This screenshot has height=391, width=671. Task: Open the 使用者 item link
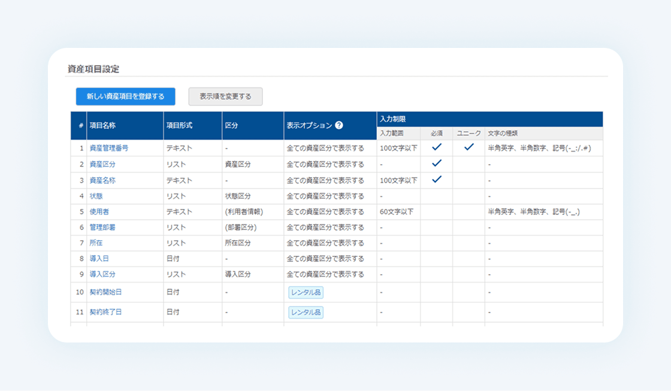pos(99,212)
